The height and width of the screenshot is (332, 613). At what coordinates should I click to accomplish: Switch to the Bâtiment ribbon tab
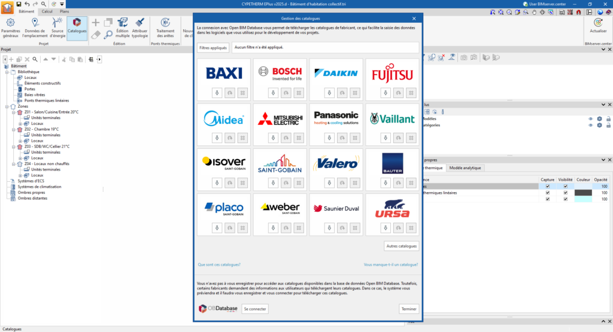26,11
